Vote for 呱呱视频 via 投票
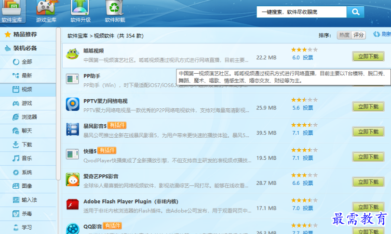This screenshot has width=391, height=234. click(308, 57)
